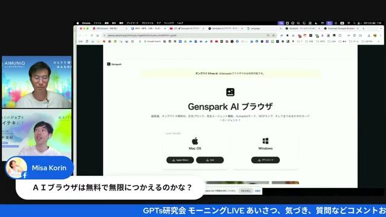Image resolution: width=386 pixels, height=217 pixels.
Task: Switch to the YouTube LIVE tab
Action: 186,28
